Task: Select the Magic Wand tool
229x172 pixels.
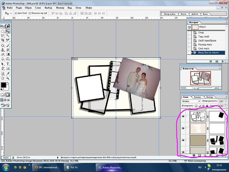Action: pyautogui.click(x=8, y=35)
